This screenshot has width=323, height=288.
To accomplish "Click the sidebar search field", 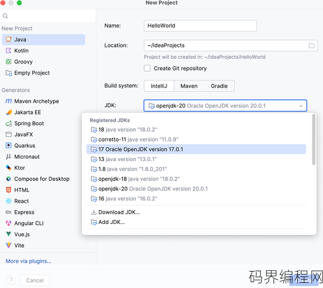I will tap(48, 16).
